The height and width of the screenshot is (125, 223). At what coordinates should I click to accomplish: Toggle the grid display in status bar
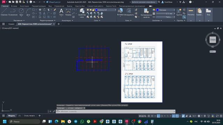149,116
